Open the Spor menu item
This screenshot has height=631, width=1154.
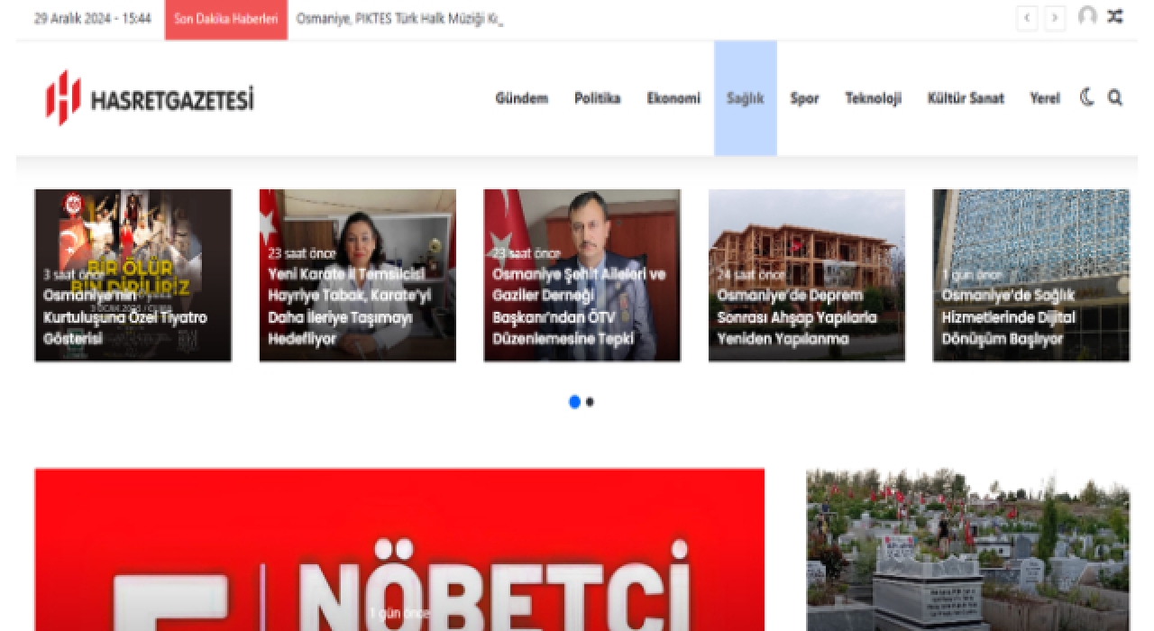pyautogui.click(x=805, y=98)
